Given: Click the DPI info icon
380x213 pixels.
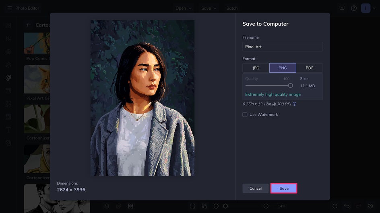Looking at the screenshot, I should pyautogui.click(x=294, y=104).
